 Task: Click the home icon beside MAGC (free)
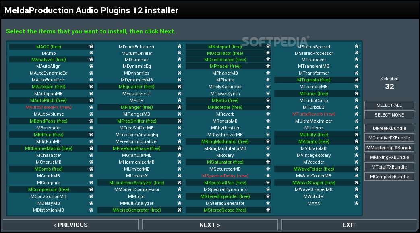point(91,46)
